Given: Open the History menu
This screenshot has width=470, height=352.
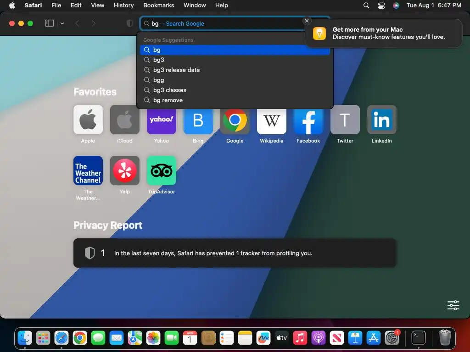Looking at the screenshot, I should (123, 5).
